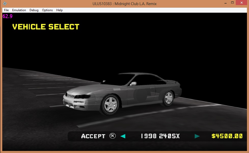
Task: Click the 1998 240SX vehicle name
Action: point(160,136)
